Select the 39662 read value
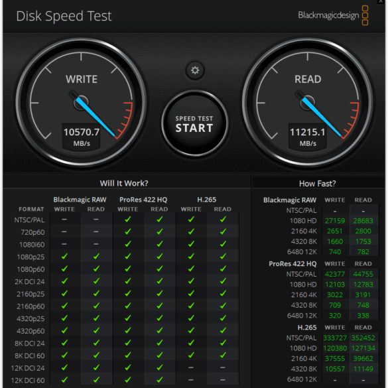The width and height of the screenshot is (388, 388). coord(363,359)
